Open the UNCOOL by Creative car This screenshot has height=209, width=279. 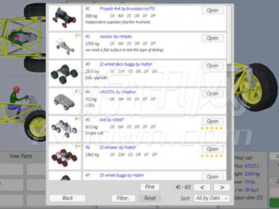(212, 94)
